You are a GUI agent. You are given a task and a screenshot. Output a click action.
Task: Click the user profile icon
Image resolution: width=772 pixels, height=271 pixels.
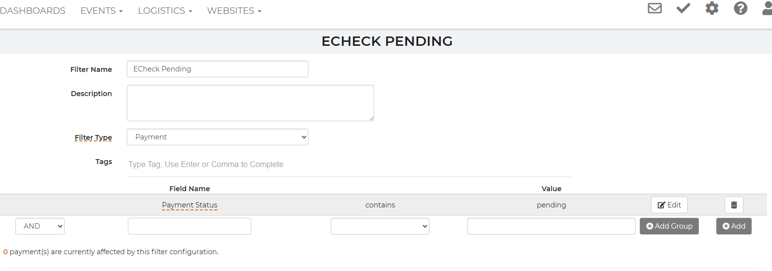(x=767, y=8)
